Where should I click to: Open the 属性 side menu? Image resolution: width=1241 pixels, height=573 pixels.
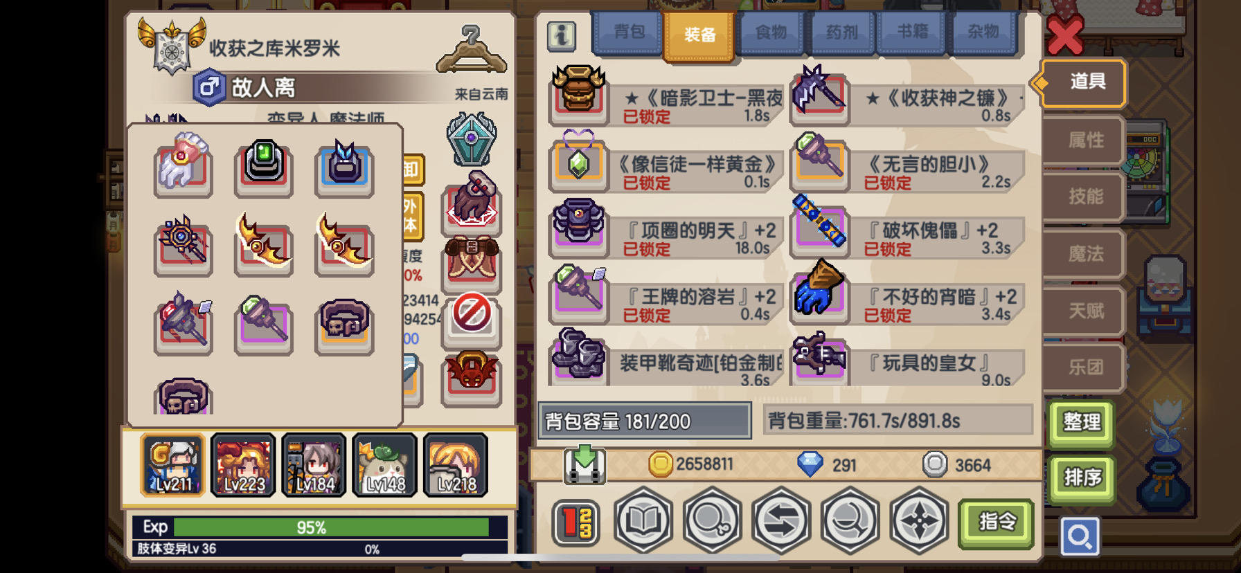click(x=1084, y=140)
